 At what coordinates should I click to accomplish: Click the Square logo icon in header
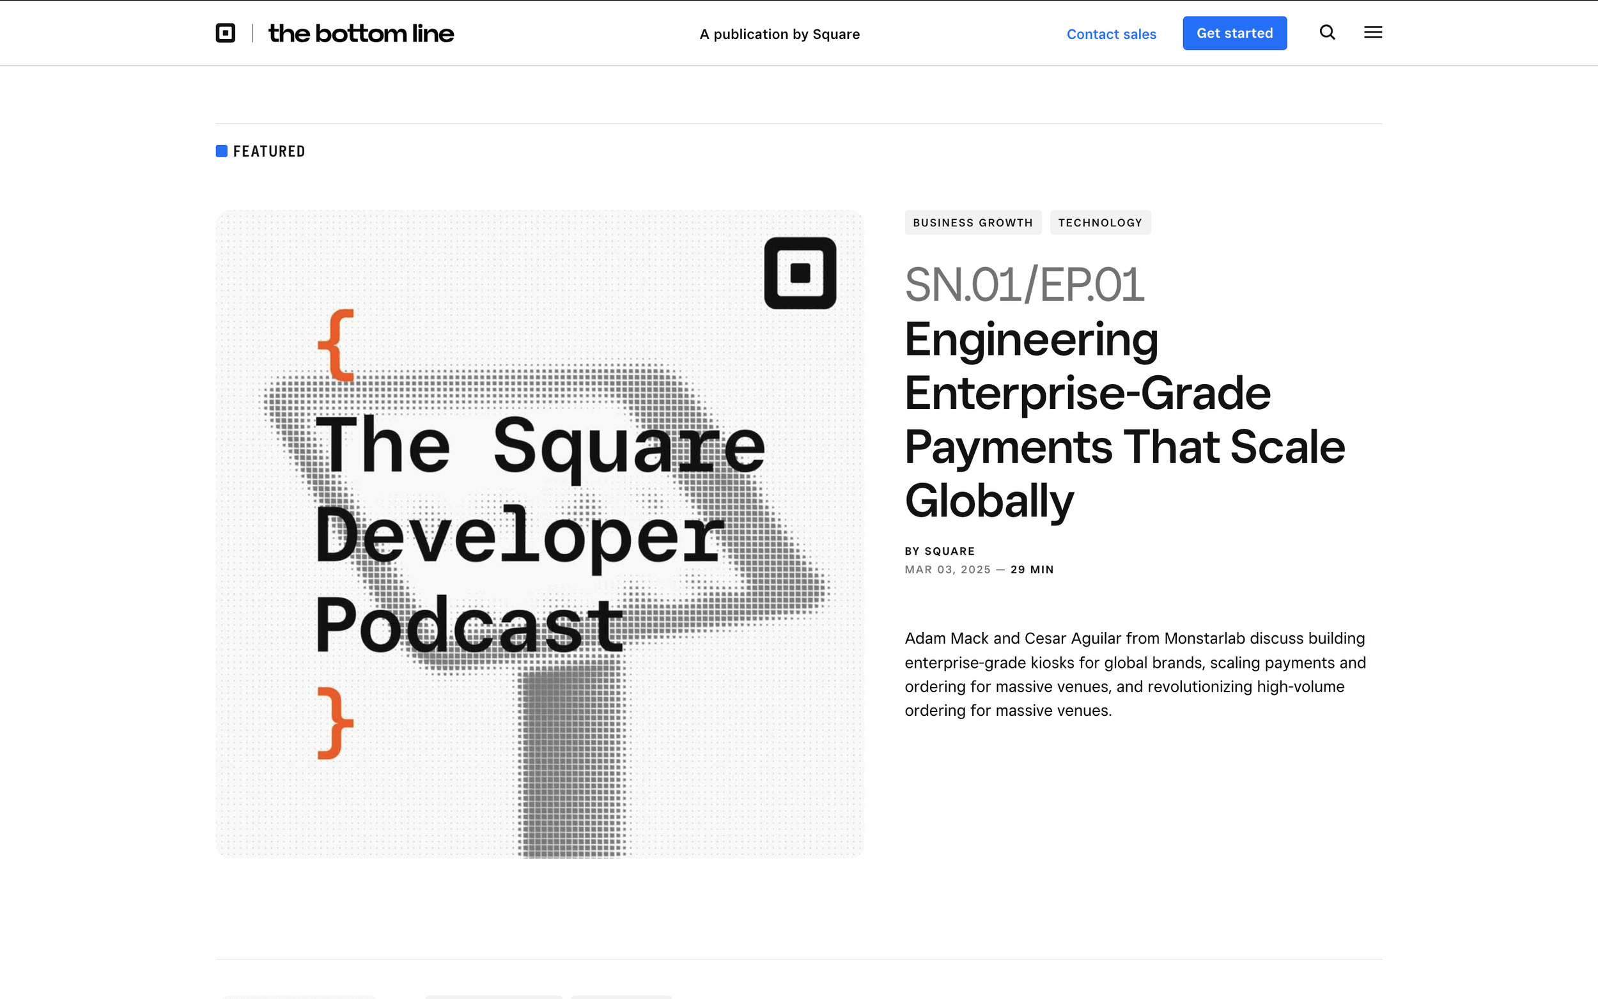(x=225, y=33)
